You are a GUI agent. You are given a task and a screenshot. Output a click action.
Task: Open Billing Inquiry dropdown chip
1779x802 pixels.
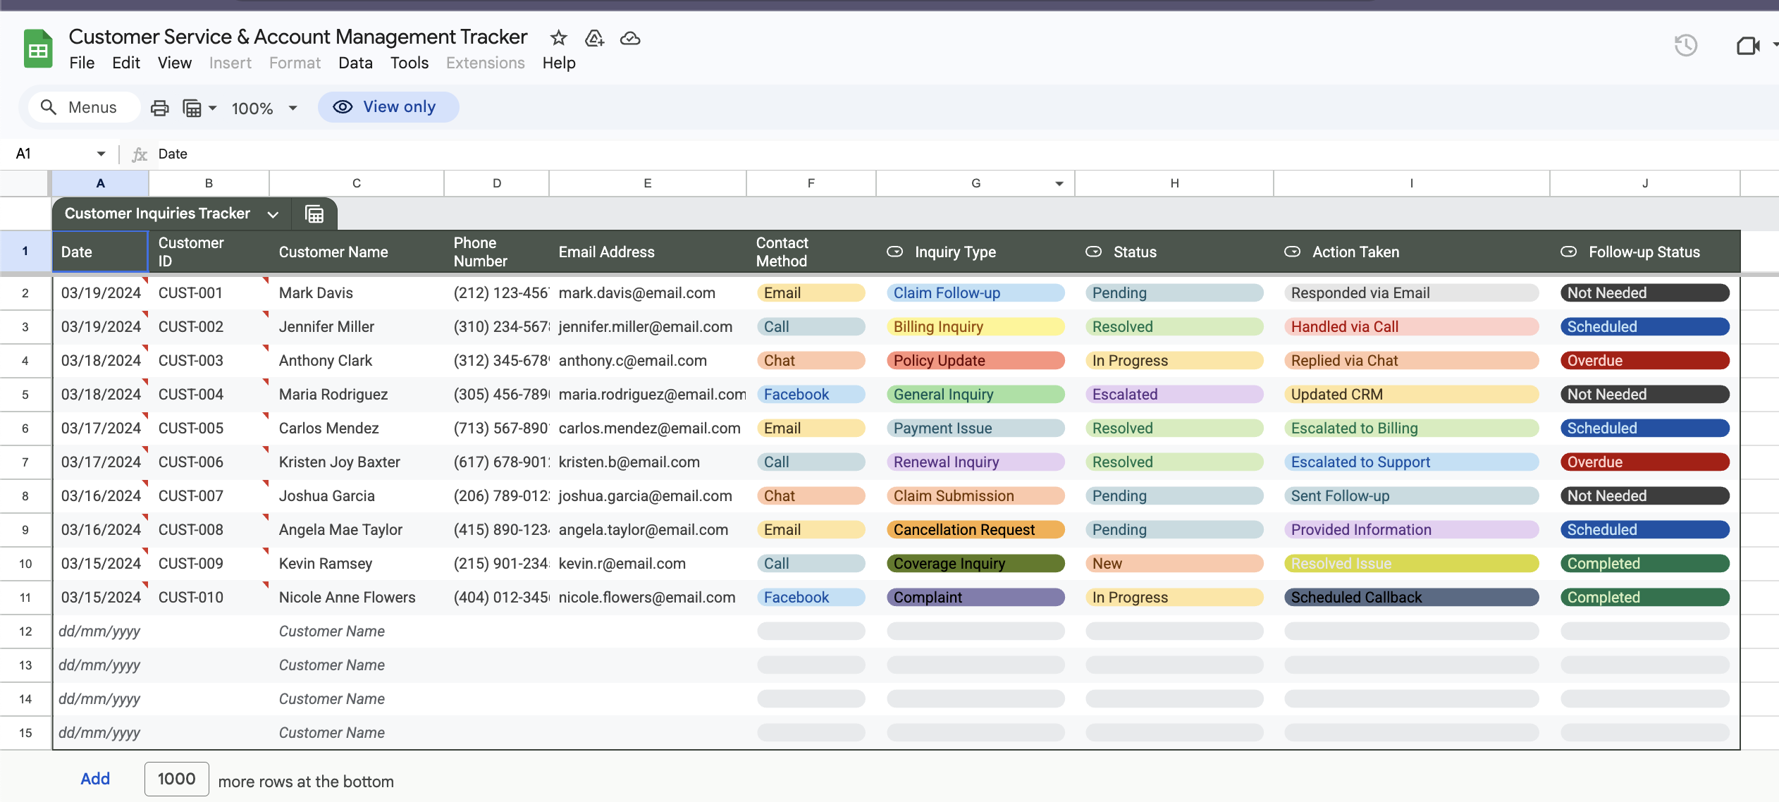click(975, 327)
